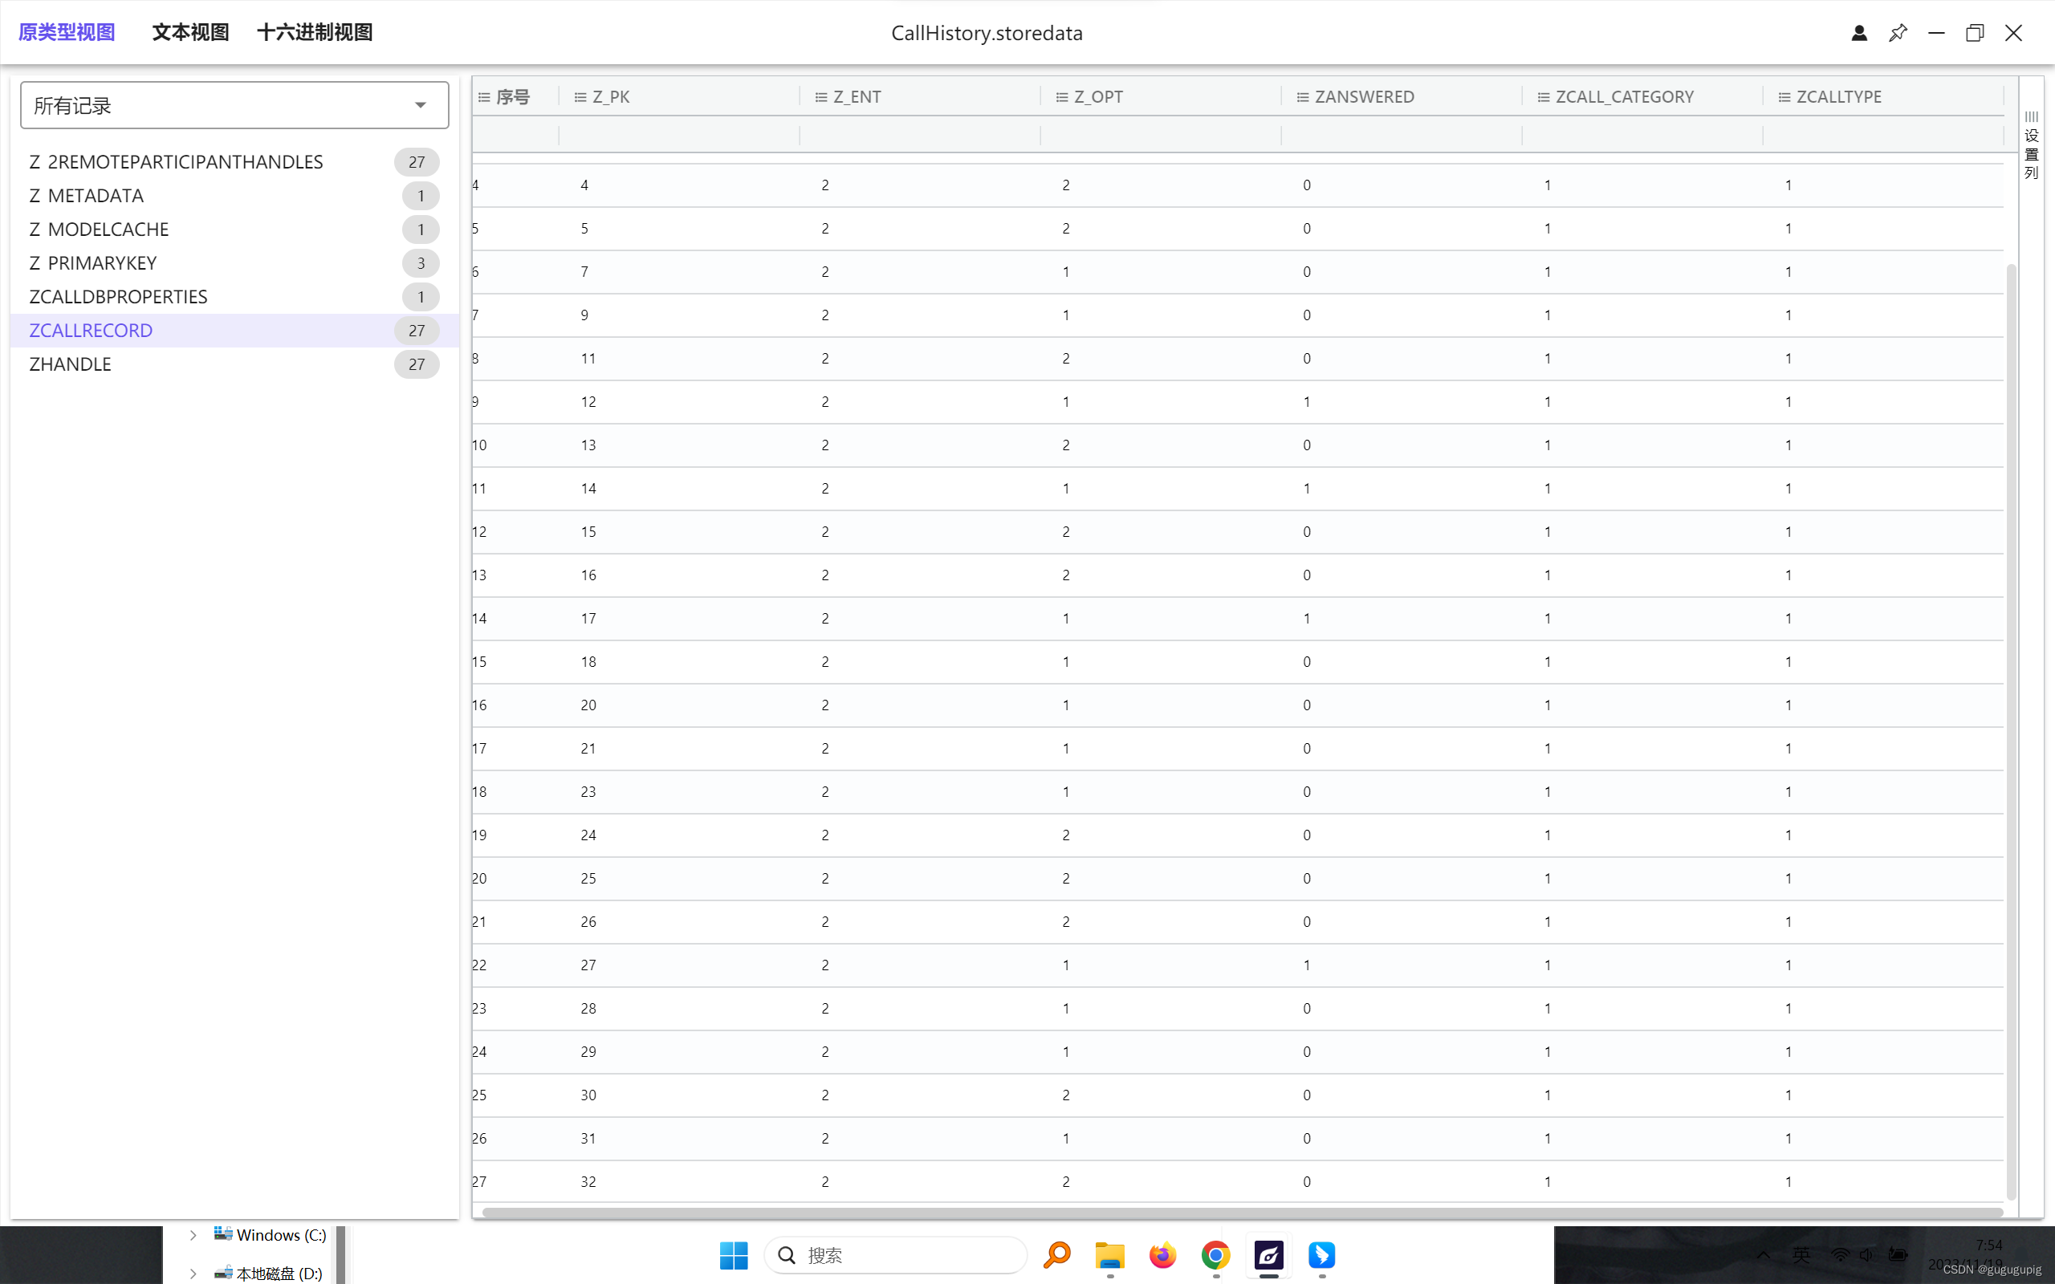Click the user account icon
The height and width of the screenshot is (1284, 2055).
pos(1859,33)
